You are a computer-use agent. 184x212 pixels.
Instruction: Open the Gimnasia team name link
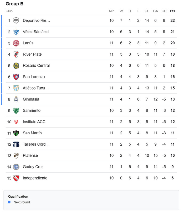(31, 99)
